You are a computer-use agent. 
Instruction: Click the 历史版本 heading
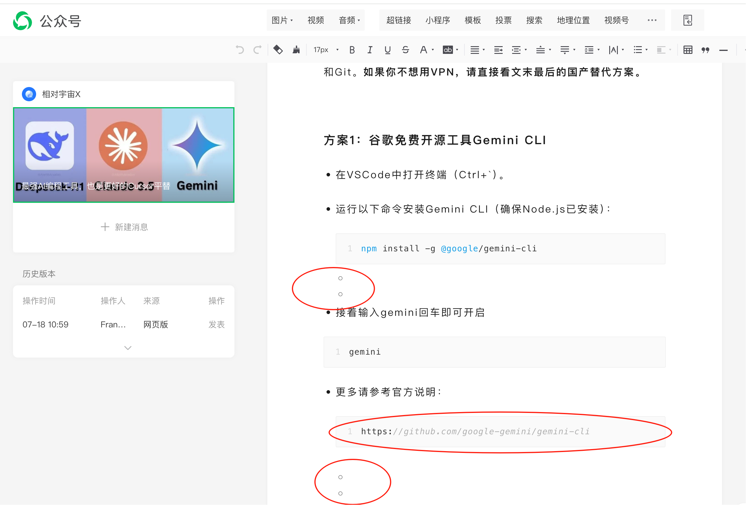pyautogui.click(x=39, y=274)
